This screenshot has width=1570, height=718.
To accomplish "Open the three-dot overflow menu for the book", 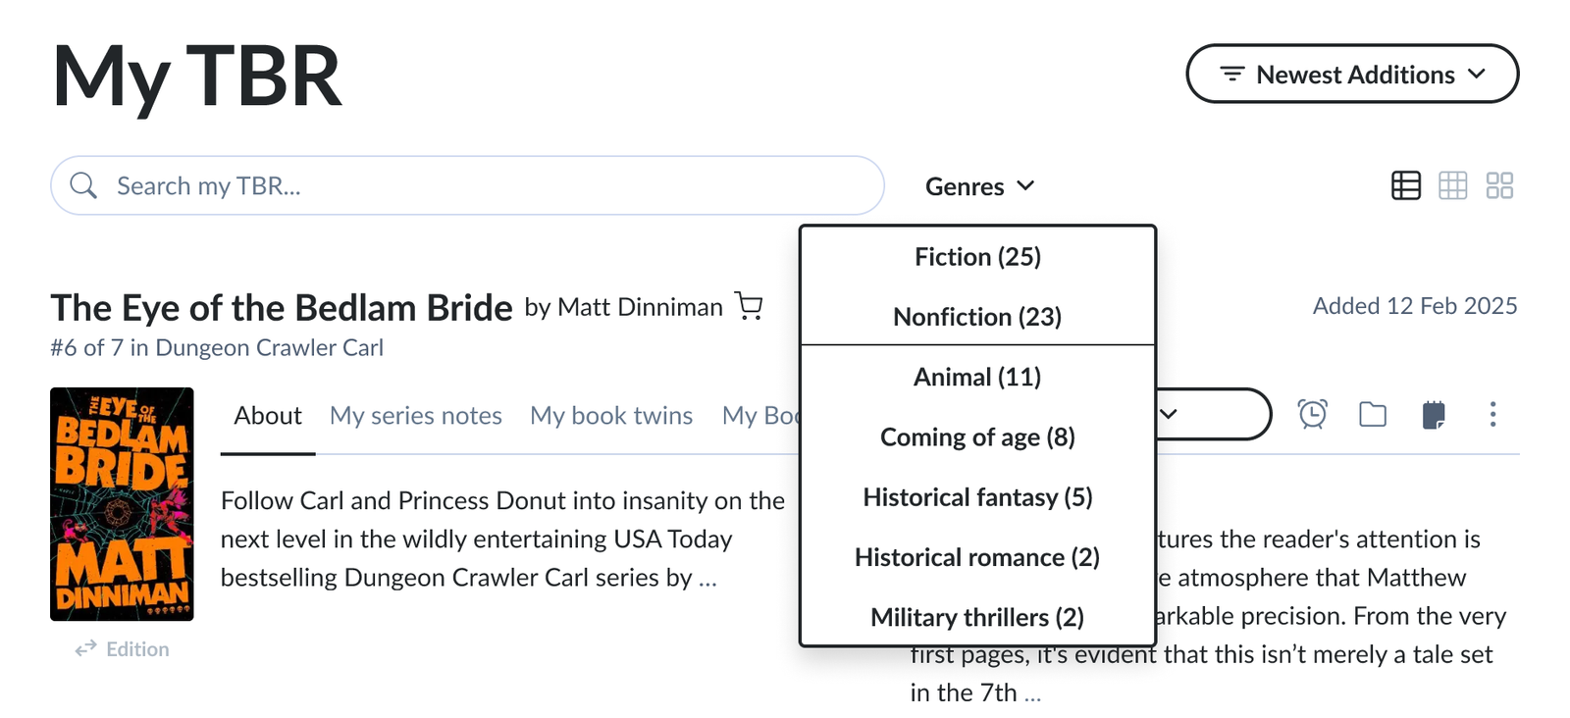I will click(x=1492, y=415).
